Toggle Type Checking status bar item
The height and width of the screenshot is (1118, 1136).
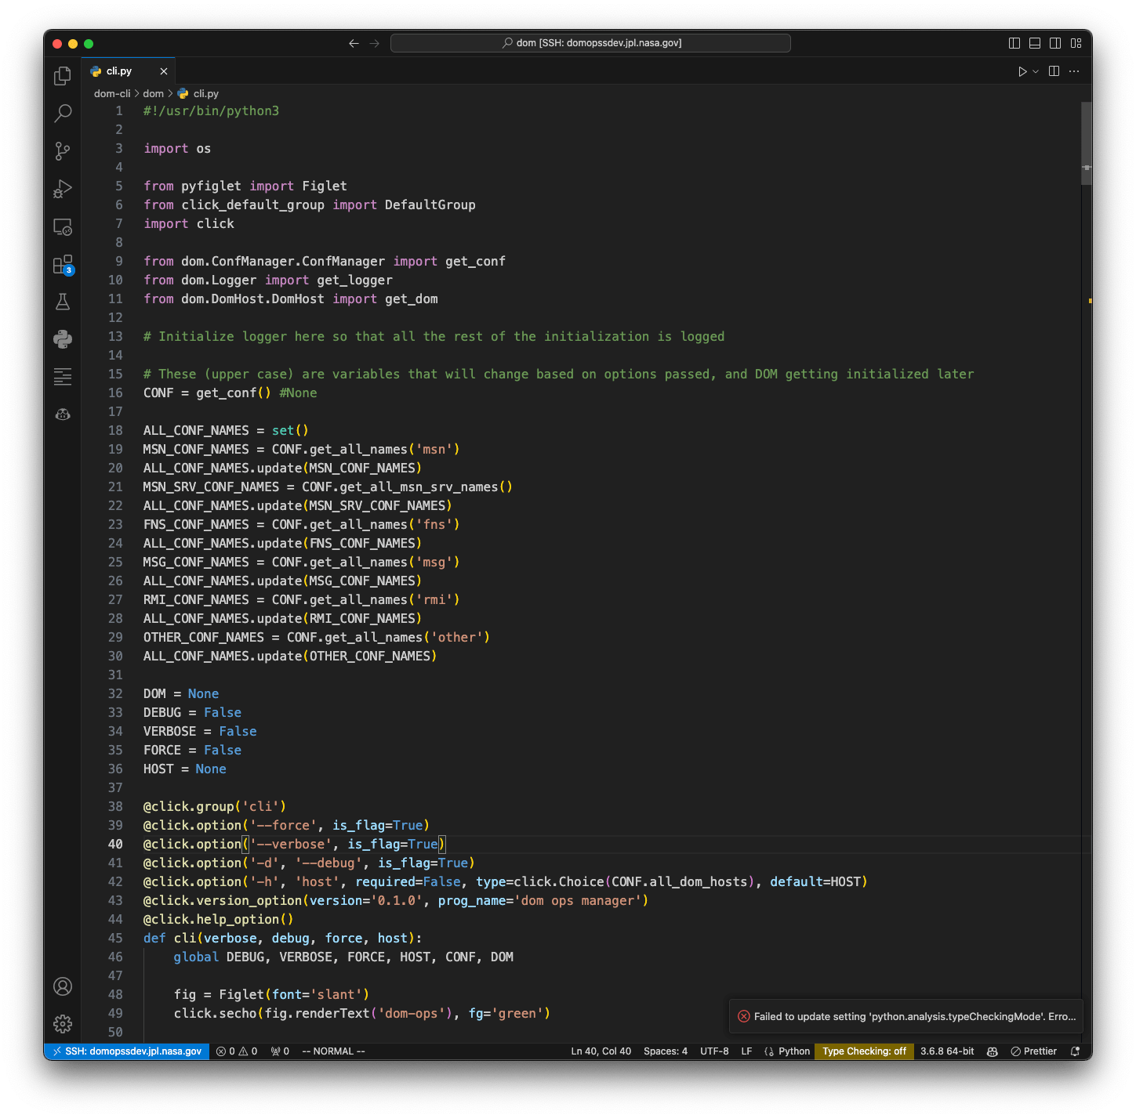click(864, 1051)
